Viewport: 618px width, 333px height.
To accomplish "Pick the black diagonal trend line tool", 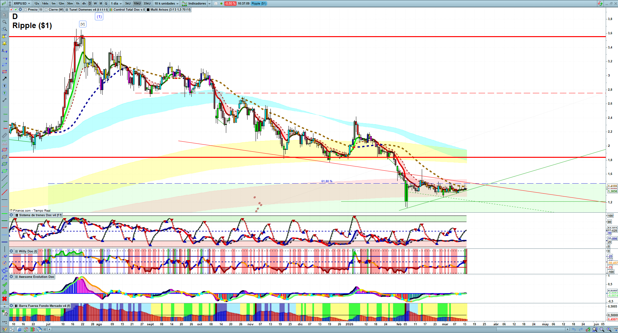I will 5,178.
